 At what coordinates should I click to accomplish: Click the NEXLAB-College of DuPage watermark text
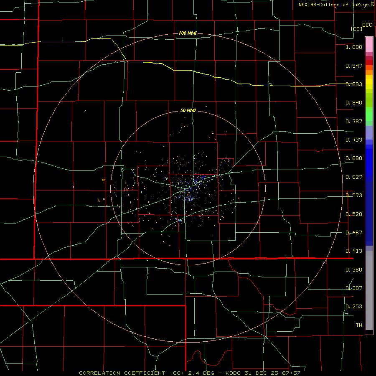click(x=336, y=5)
